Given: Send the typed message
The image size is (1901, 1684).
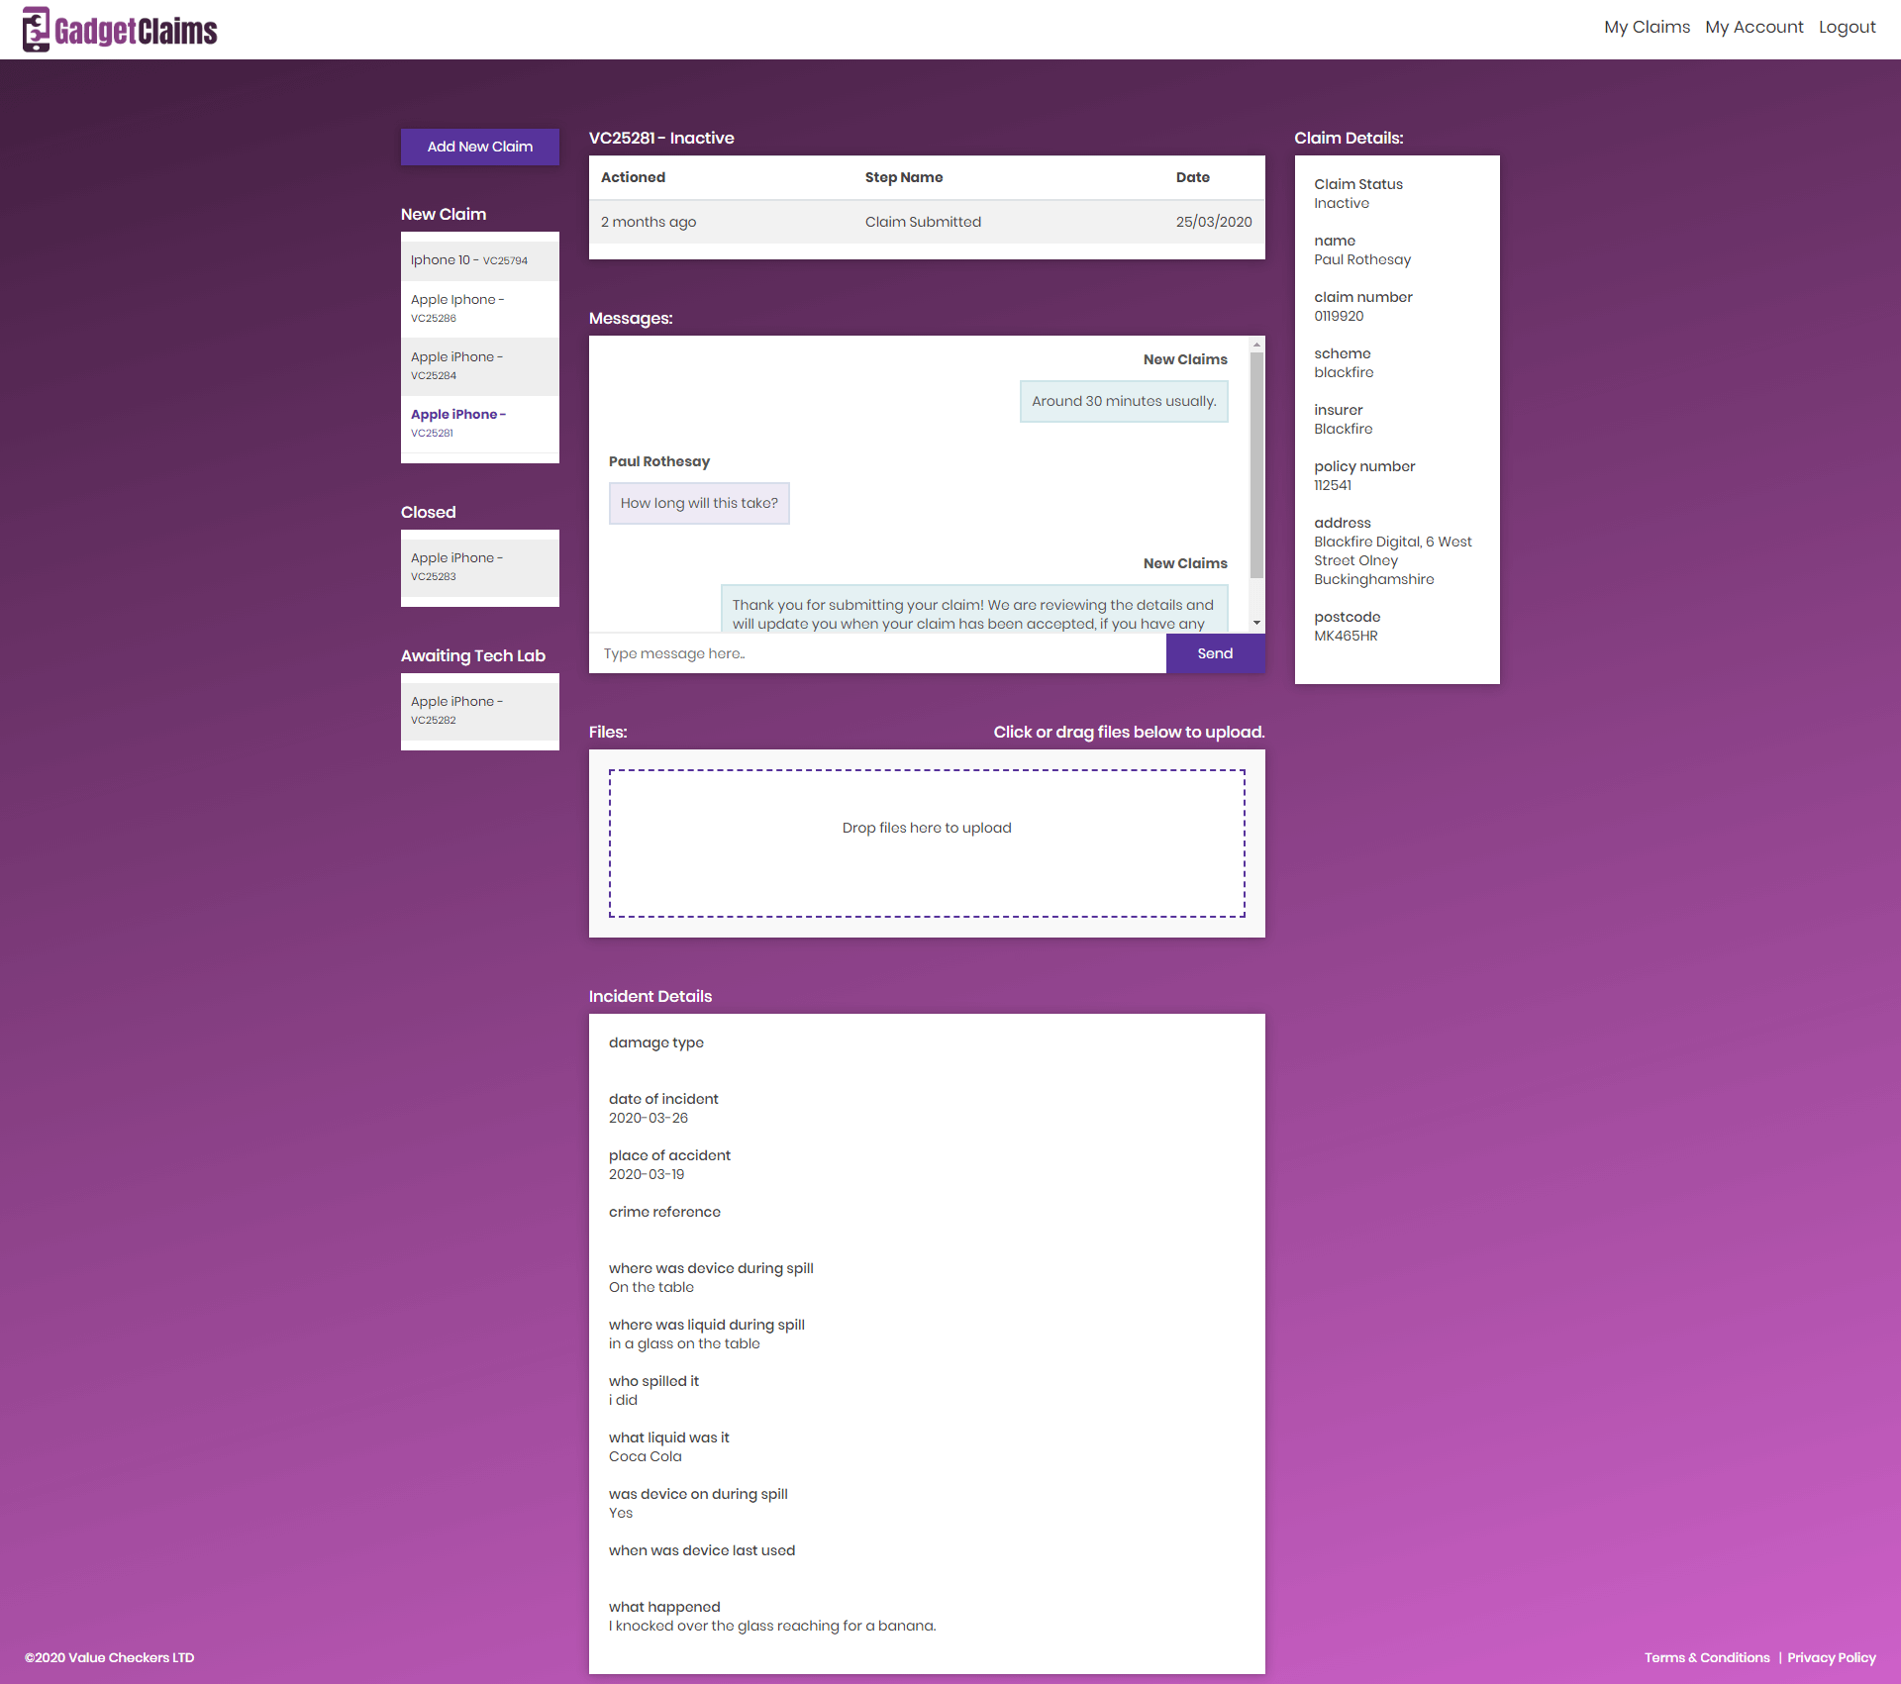Looking at the screenshot, I should click(x=1215, y=653).
